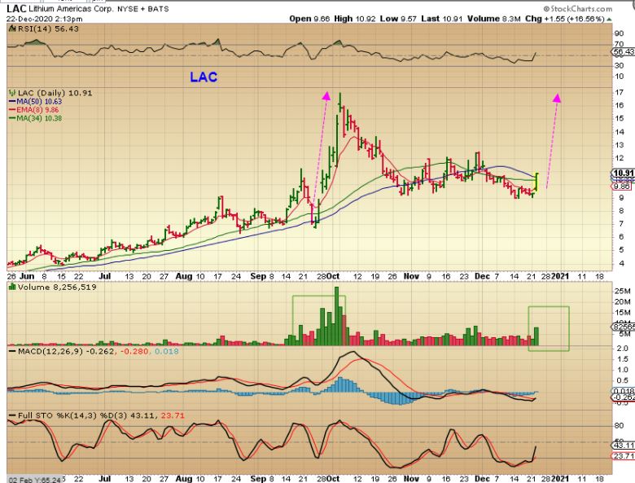Click the LAC (Daily) 10.91 legend label
This screenshot has height=483, width=635.
(55, 93)
